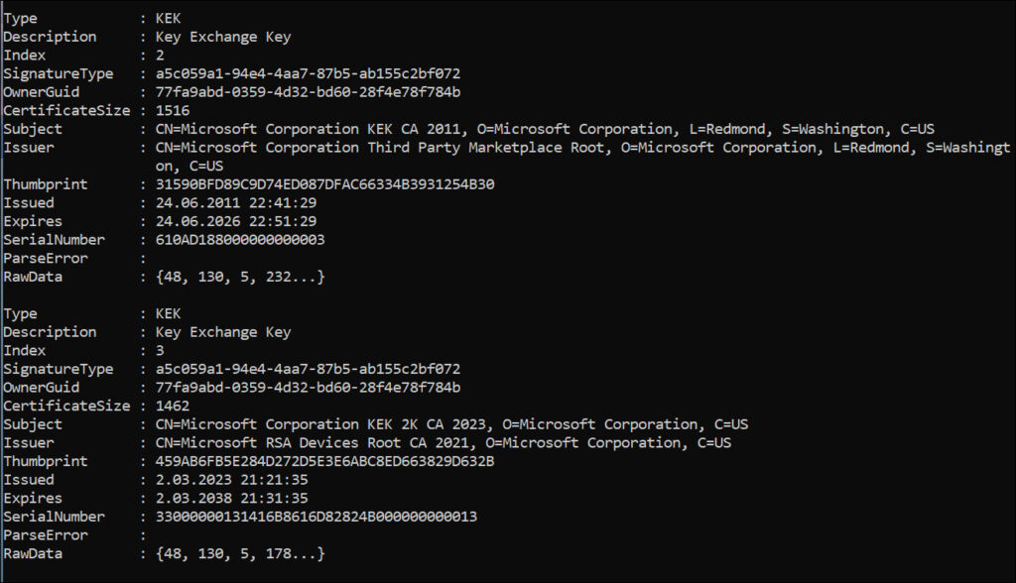Click the CertificateSize value 1516
The image size is (1016, 583).
(x=174, y=111)
